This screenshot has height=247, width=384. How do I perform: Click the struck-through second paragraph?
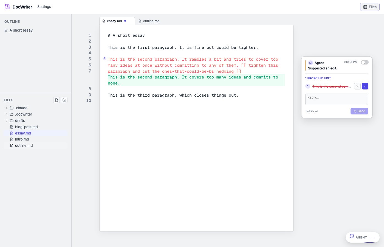pyautogui.click(x=193, y=65)
